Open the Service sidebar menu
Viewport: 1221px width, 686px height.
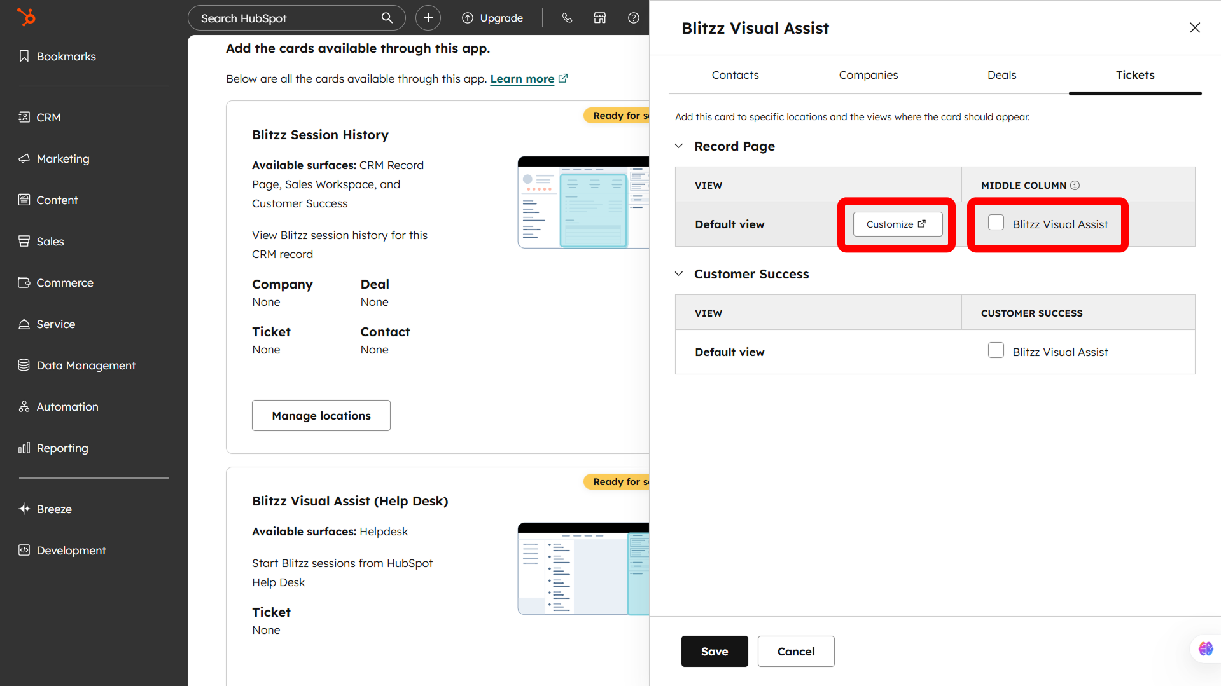tap(47, 324)
